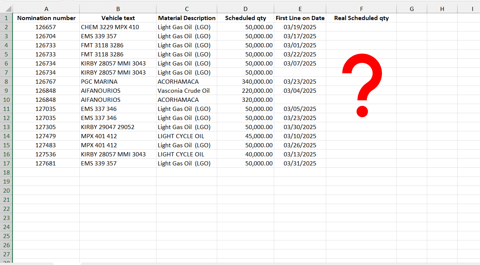Select column G header
480x265 pixels.
pos(412,9)
